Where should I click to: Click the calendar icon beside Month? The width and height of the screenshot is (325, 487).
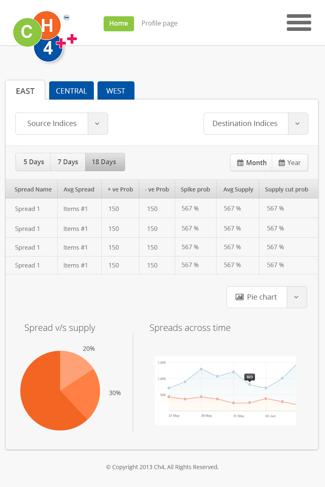tap(240, 163)
